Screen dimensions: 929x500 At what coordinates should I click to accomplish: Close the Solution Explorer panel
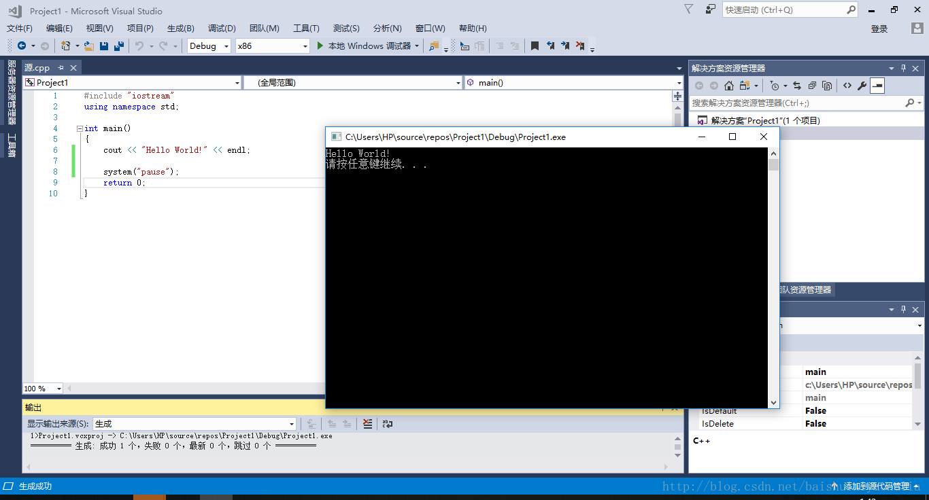(x=916, y=68)
